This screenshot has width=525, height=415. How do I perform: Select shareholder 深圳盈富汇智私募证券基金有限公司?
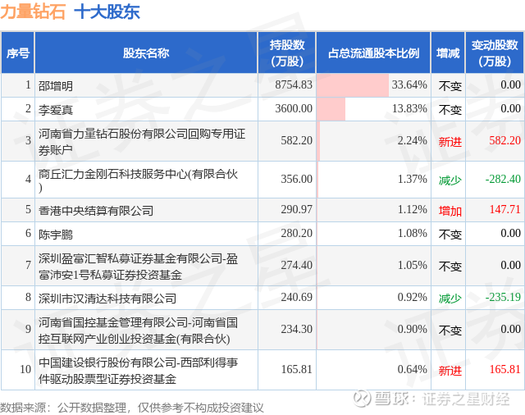tap(138, 267)
